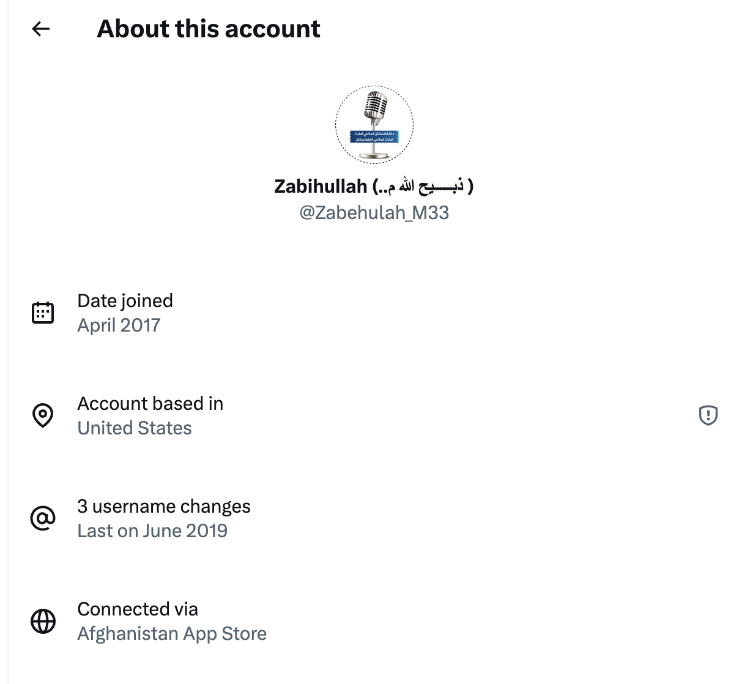The height and width of the screenshot is (684, 739).
Task: Click the Connected via label
Action: 138,609
